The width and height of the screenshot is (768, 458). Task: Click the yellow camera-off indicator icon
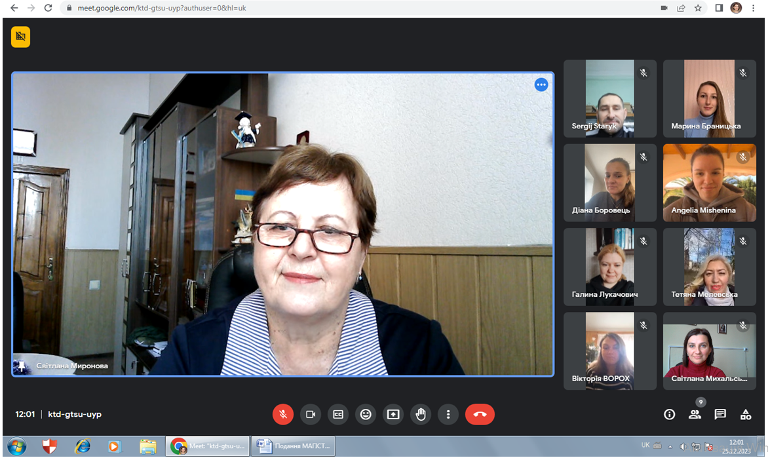point(21,37)
